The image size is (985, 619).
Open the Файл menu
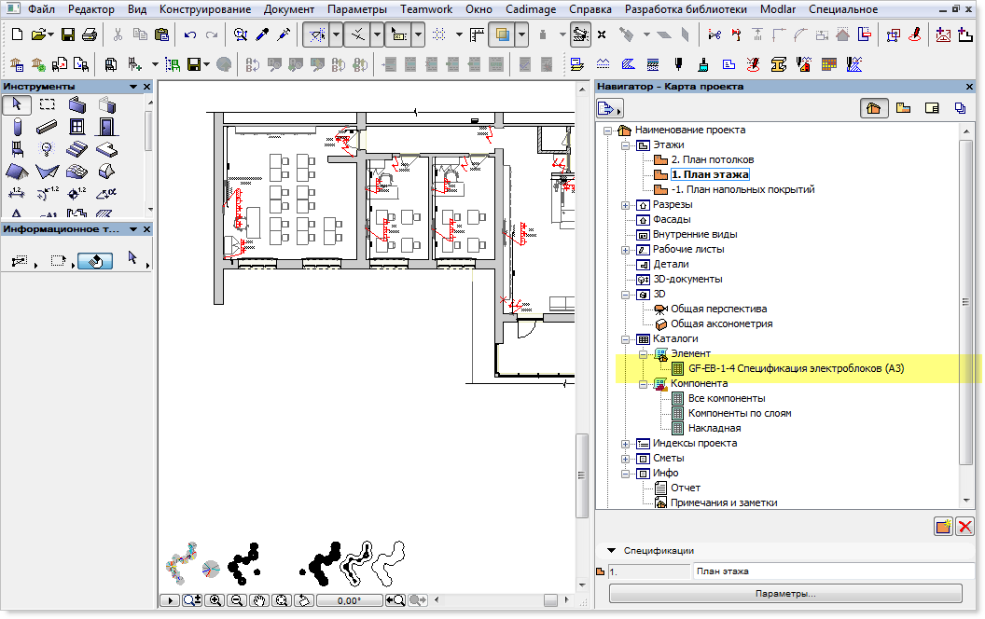(x=41, y=9)
